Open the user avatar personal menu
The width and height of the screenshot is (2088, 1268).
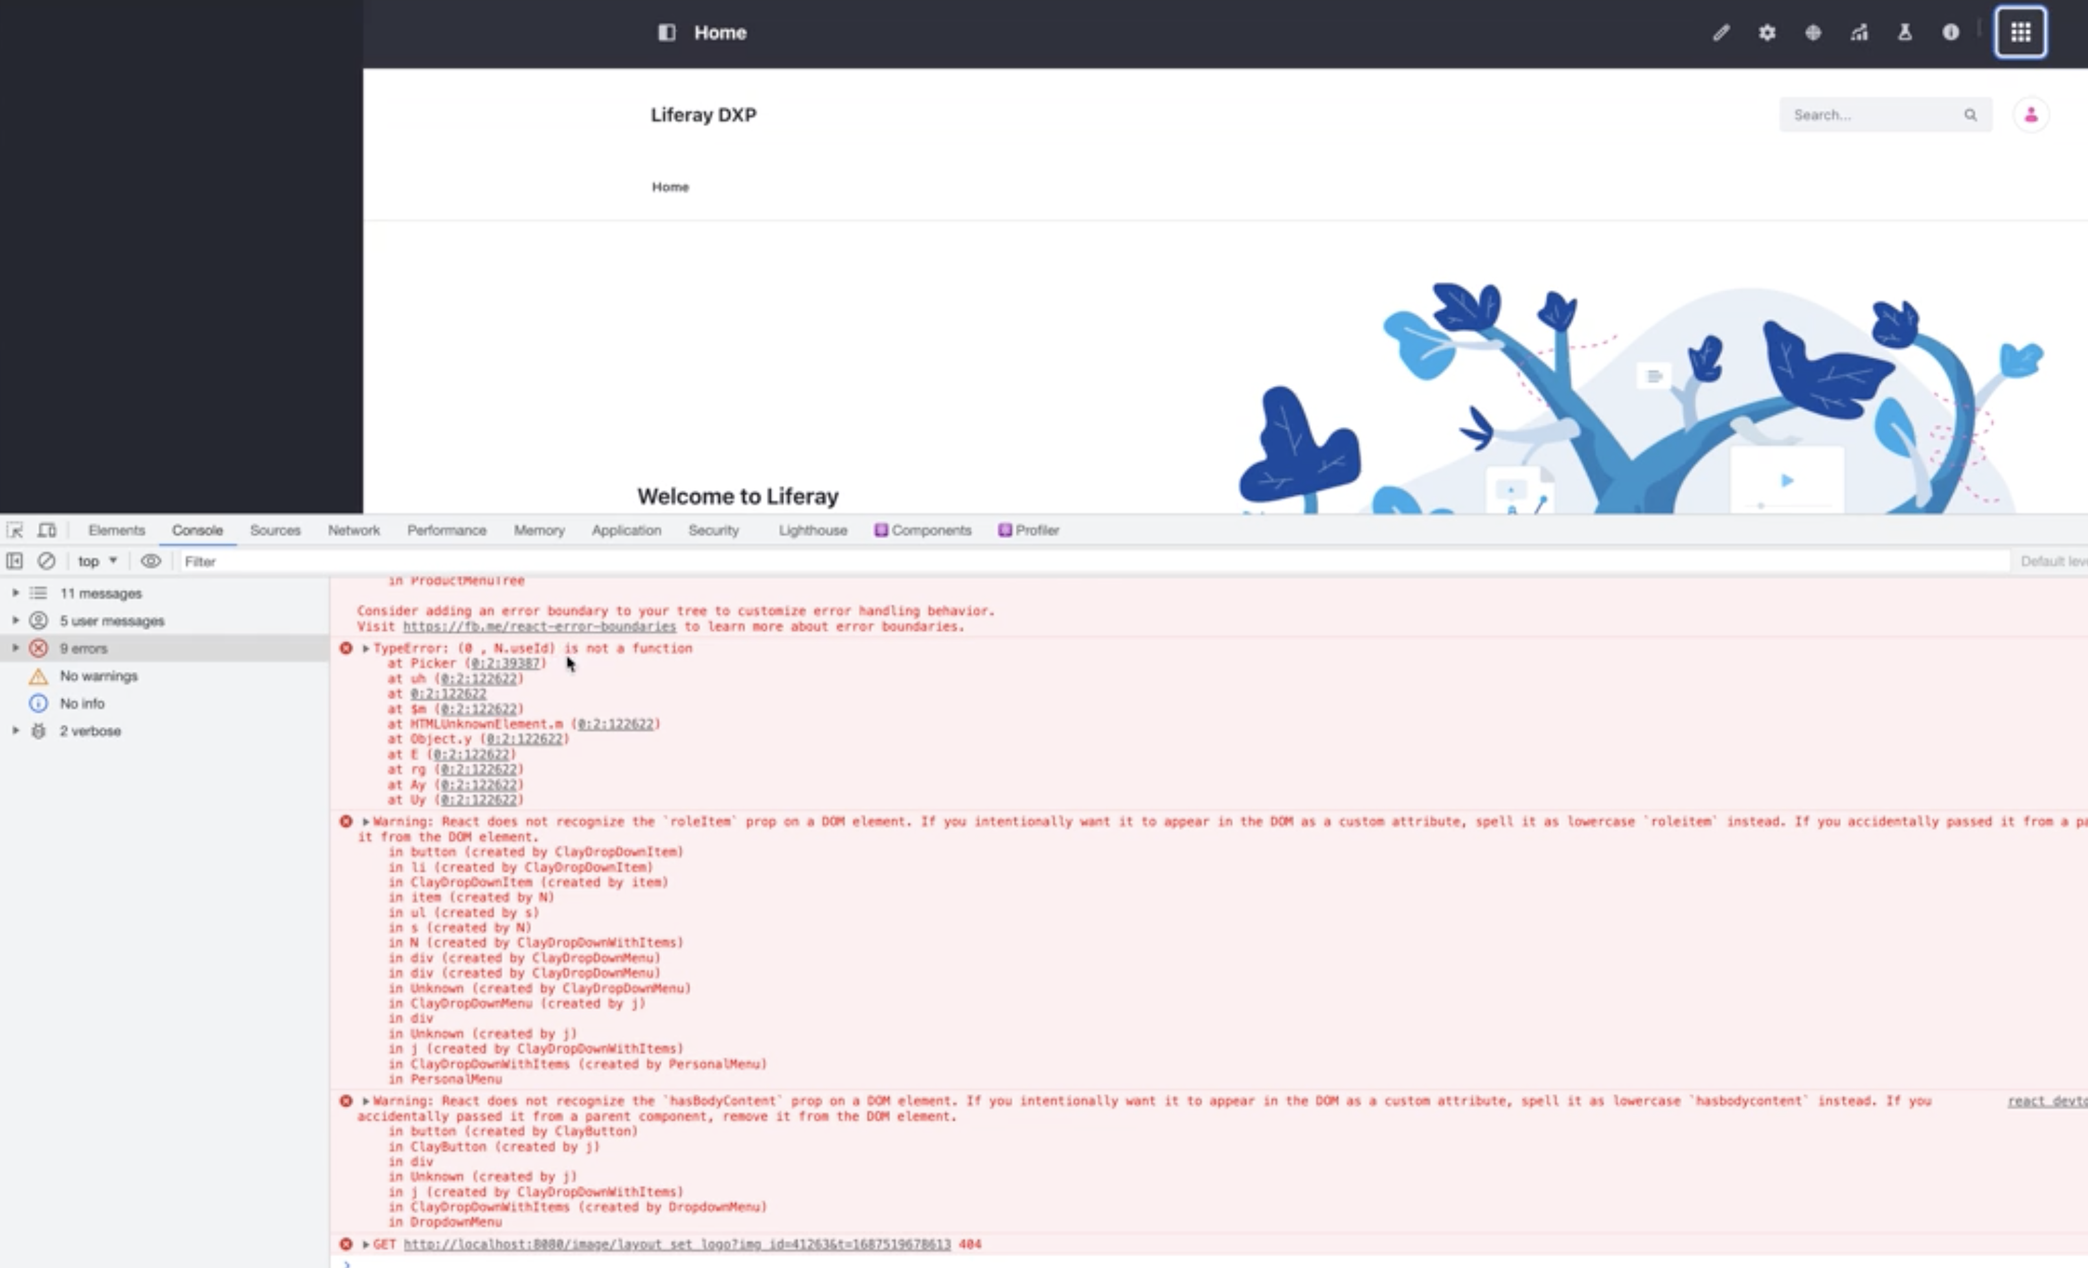click(2030, 115)
